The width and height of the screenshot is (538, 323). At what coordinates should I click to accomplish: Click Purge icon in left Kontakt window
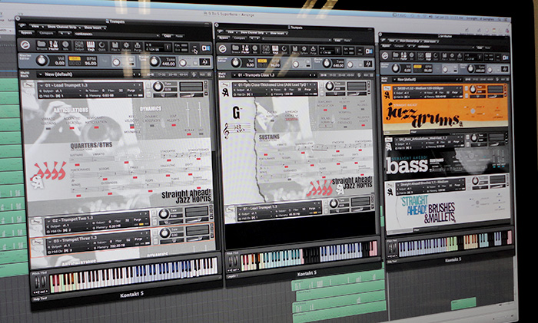coord(138,47)
